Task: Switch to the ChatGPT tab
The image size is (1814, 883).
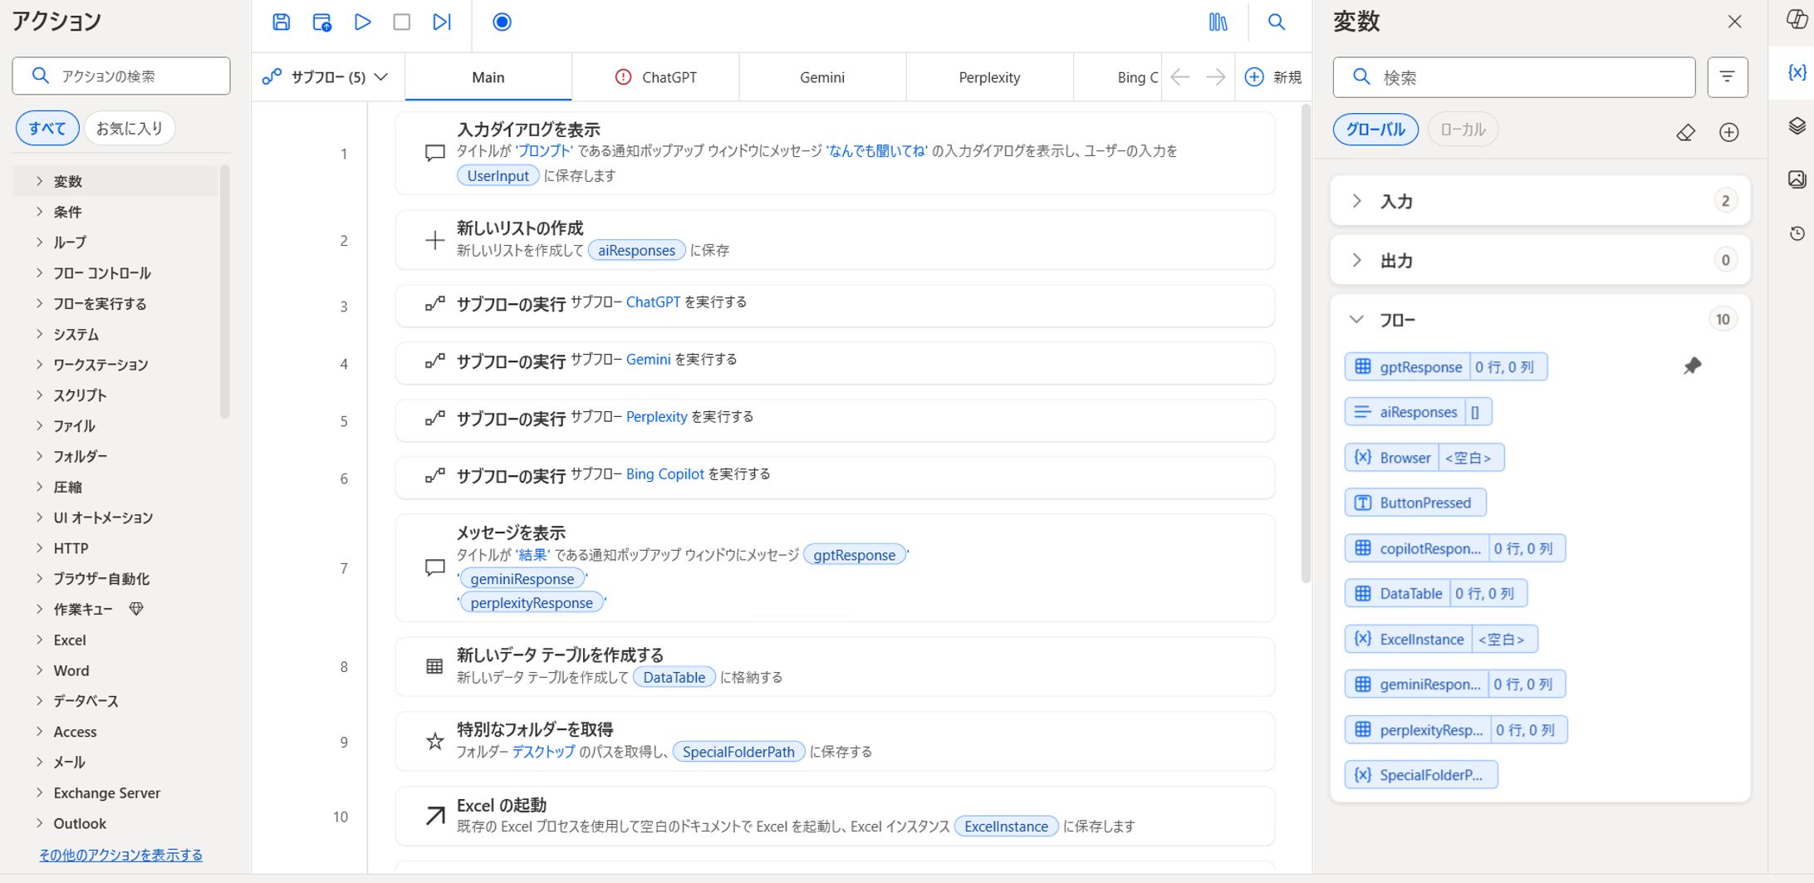Action: tap(669, 76)
